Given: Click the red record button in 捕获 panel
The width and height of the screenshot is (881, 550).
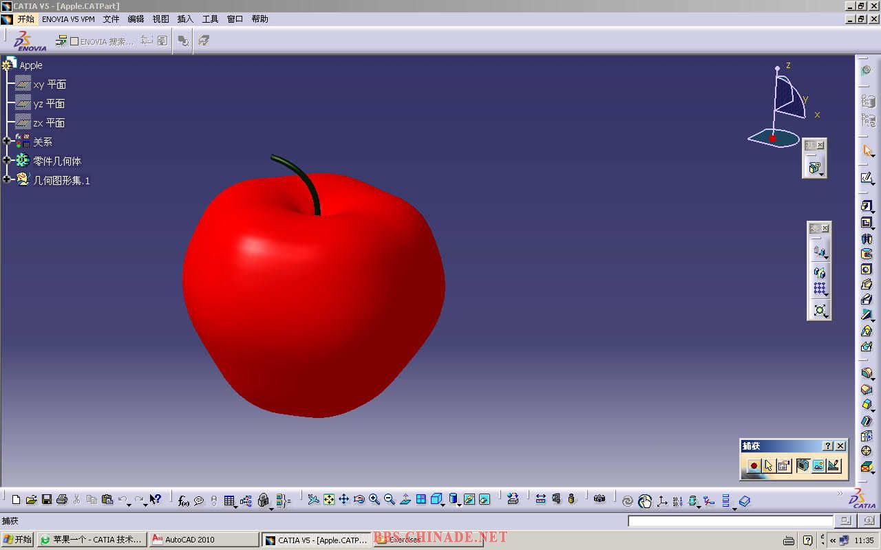Looking at the screenshot, I should 754,466.
